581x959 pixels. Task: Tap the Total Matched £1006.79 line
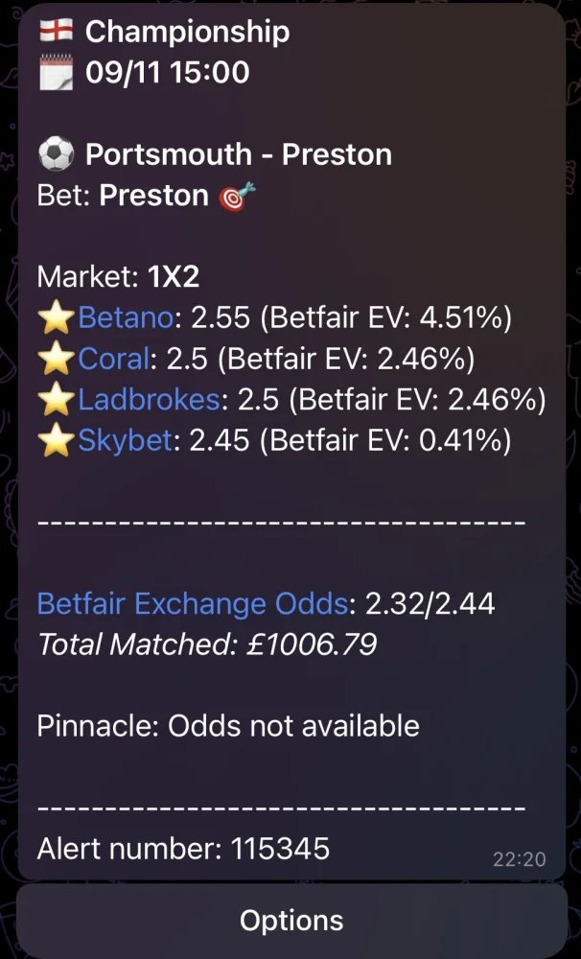[206, 644]
